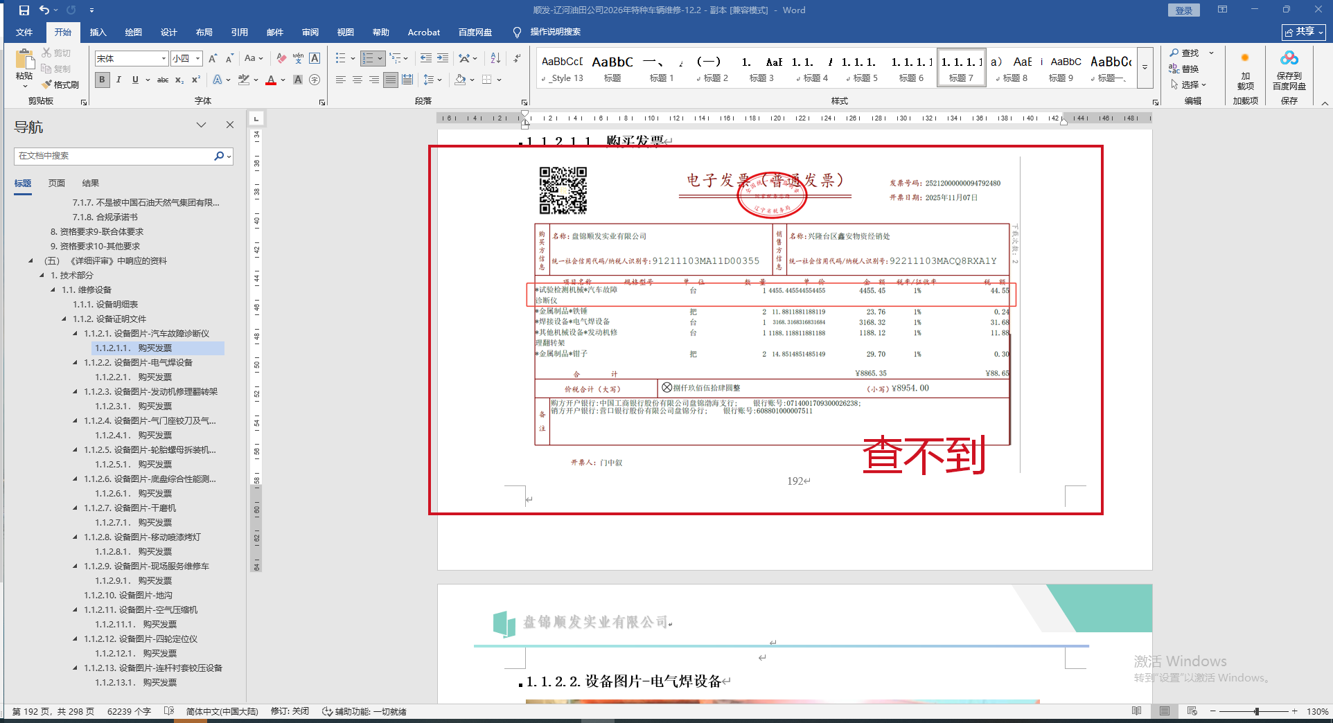Image resolution: width=1333 pixels, height=723 pixels.
Task: Open the Bullets list dropdown
Action: tap(353, 59)
